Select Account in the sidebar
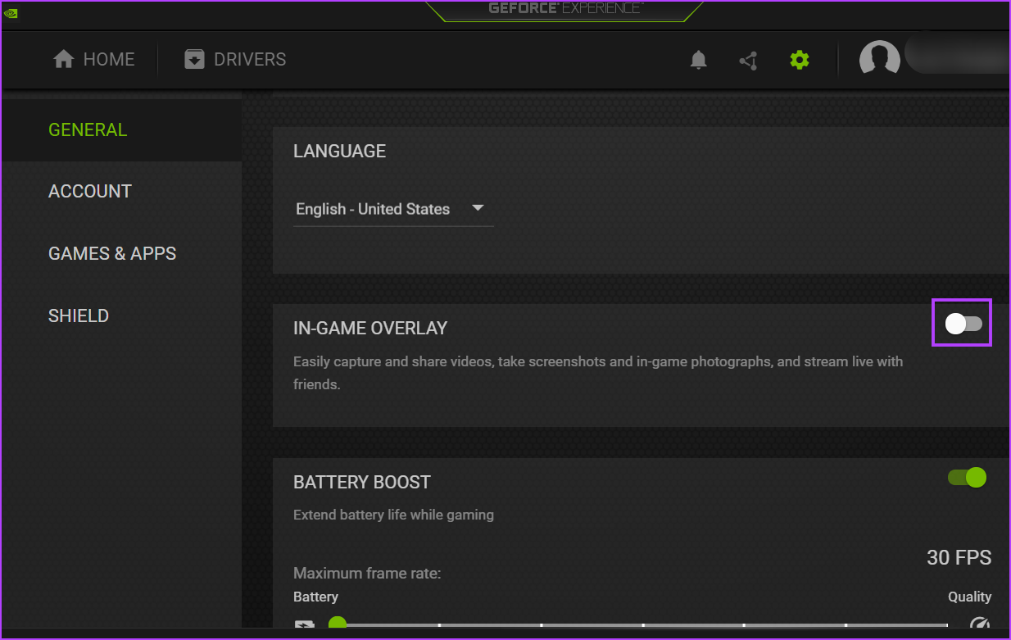The height and width of the screenshot is (640, 1011). (x=90, y=191)
